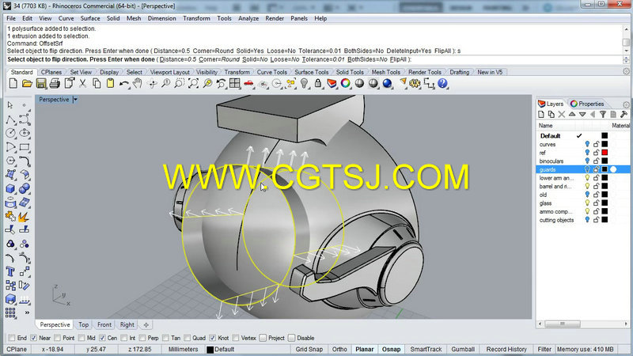The width and height of the screenshot is (633, 356).
Task: Uncheck the Near osnap checkbox
Action: (x=33, y=338)
